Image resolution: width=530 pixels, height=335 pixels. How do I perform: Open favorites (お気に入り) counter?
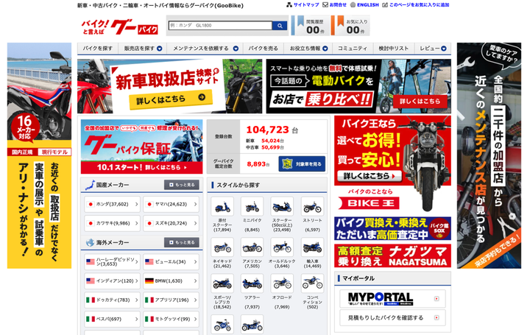350,26
